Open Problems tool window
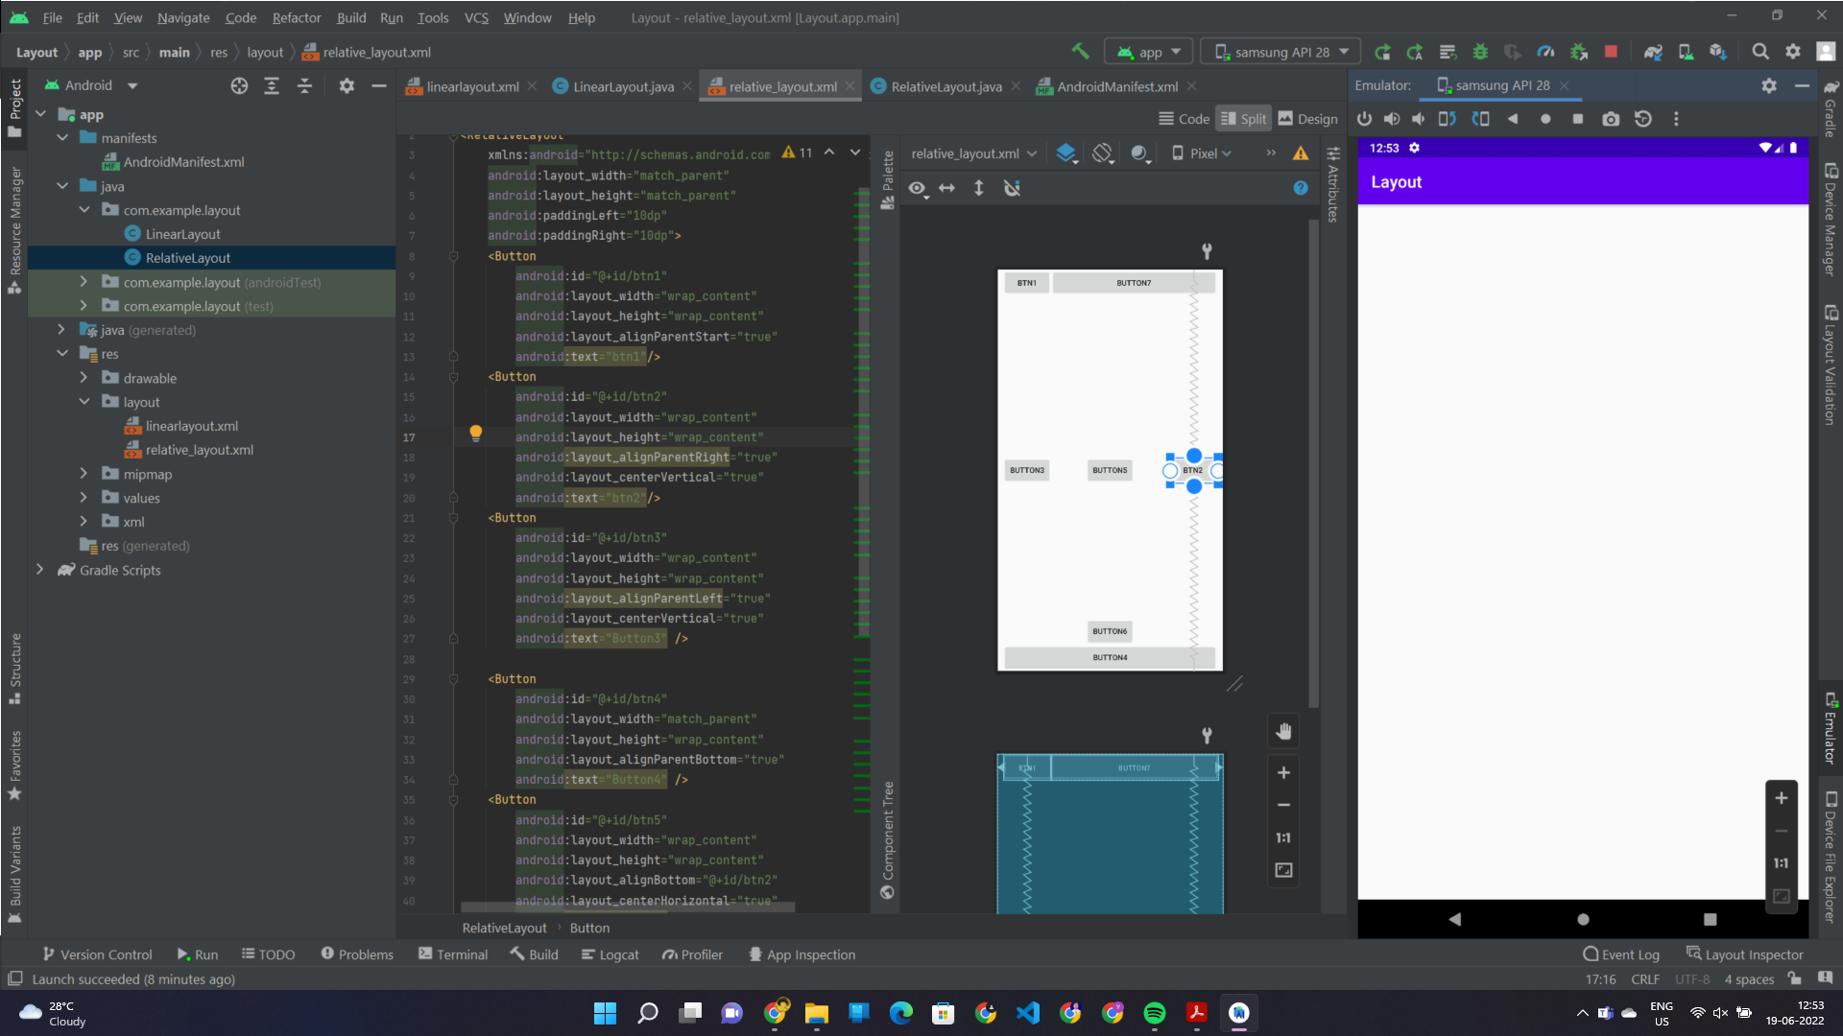Screen dimensions: 1843x1036 357,954
